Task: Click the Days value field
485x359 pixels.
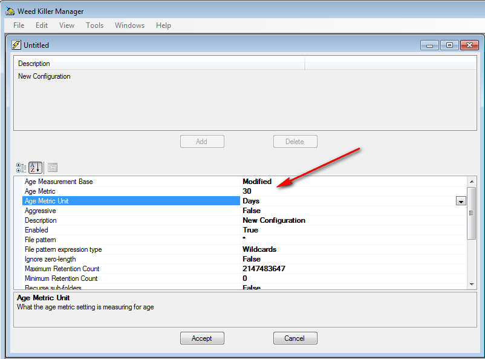Action: coord(348,201)
